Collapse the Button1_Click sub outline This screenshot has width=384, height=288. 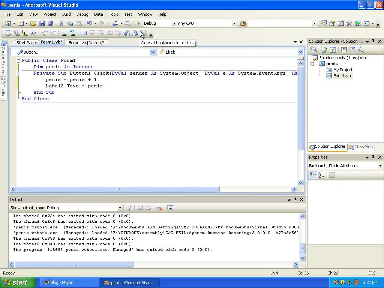click(x=18, y=73)
